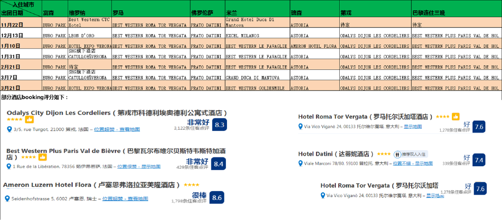Select the EXCEL MILANO3 cell

click(x=258, y=33)
